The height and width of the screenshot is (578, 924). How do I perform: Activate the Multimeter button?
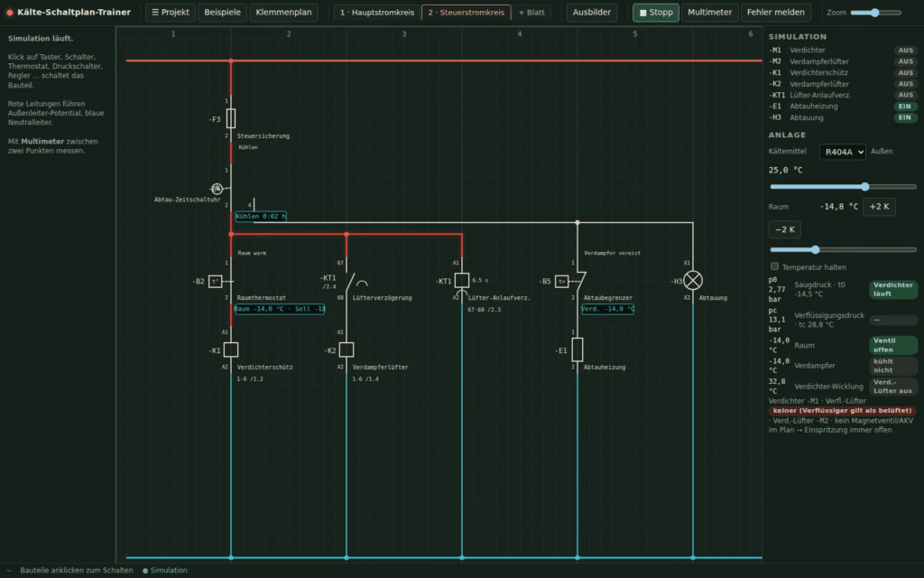(709, 13)
